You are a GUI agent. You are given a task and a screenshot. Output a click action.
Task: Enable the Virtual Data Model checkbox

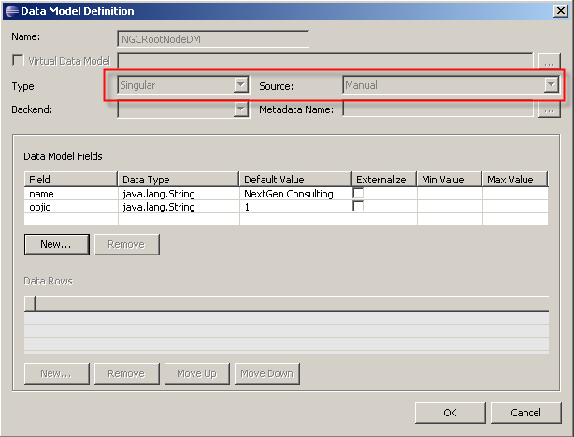(17, 62)
